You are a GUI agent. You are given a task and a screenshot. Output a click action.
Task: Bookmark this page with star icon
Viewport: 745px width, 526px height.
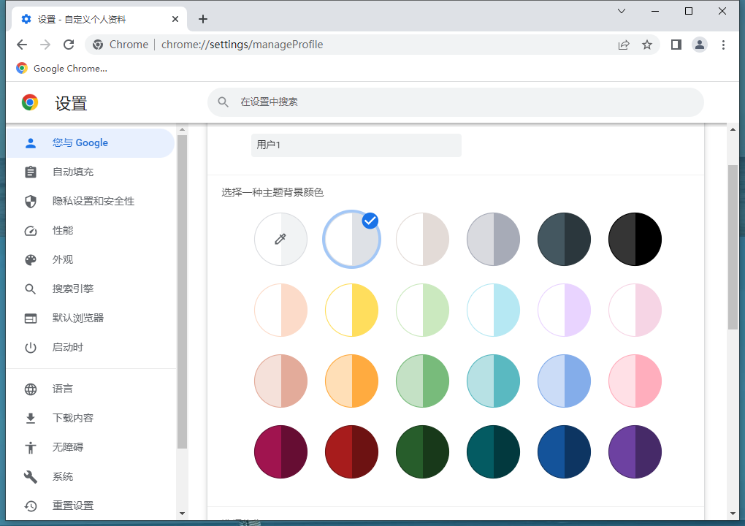[647, 45]
